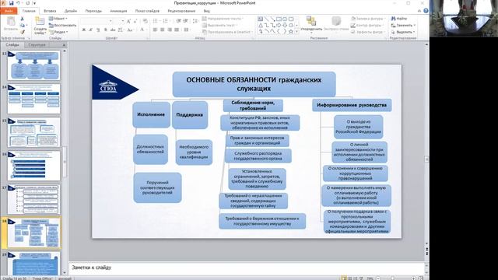Click the Increase Indent icon

tap(186, 21)
